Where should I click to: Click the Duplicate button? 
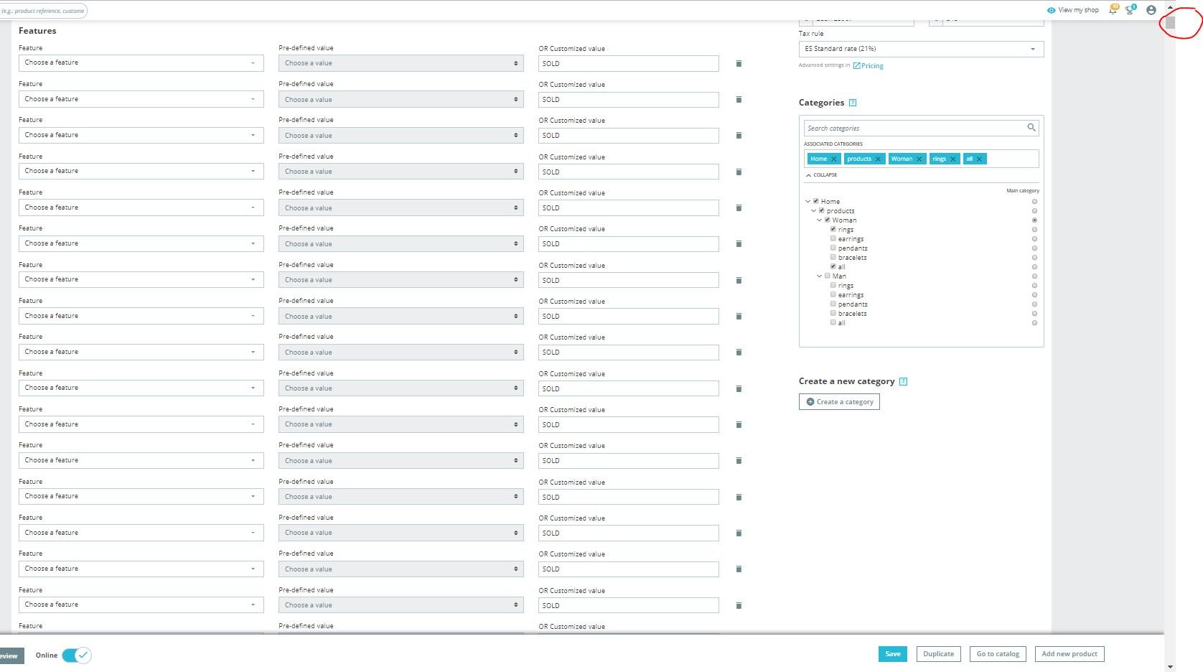click(x=938, y=654)
